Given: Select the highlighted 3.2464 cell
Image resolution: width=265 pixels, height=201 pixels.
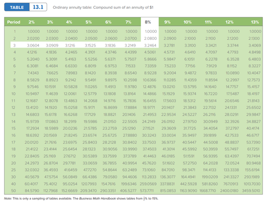Looking at the screenshot, I should [151, 45].
